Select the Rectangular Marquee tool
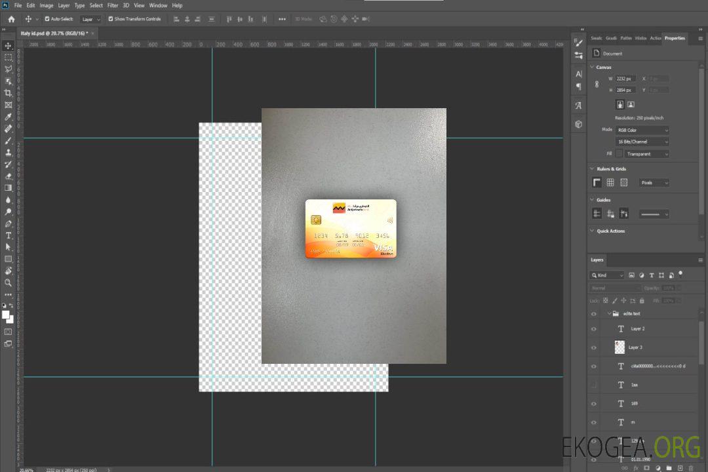Viewport: 708px width, 472px height. click(8, 58)
